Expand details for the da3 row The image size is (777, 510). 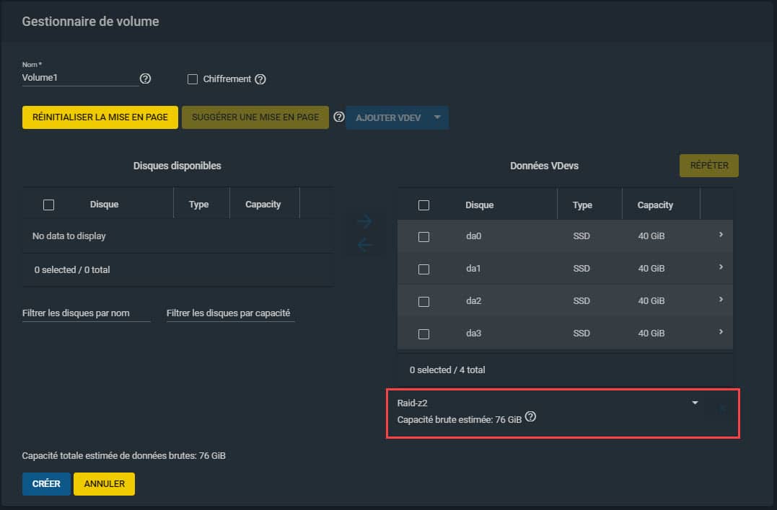(721, 331)
